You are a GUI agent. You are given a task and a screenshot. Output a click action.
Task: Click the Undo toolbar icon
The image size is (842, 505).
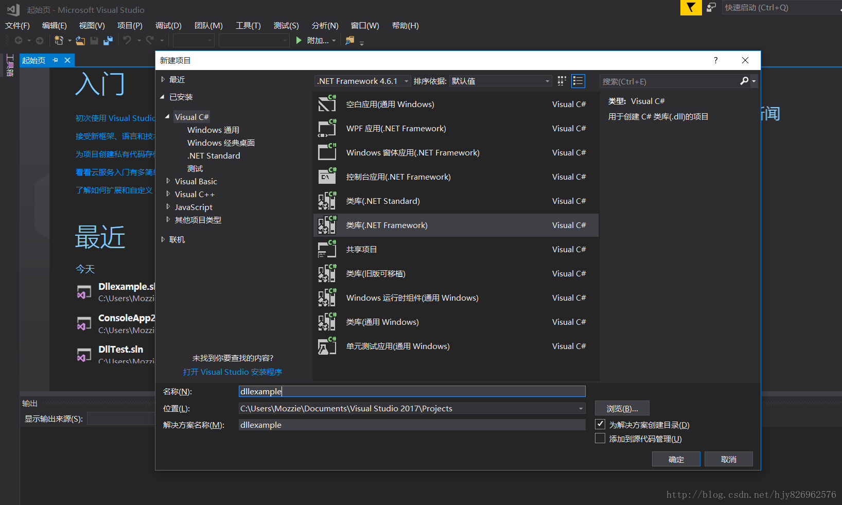(x=127, y=40)
